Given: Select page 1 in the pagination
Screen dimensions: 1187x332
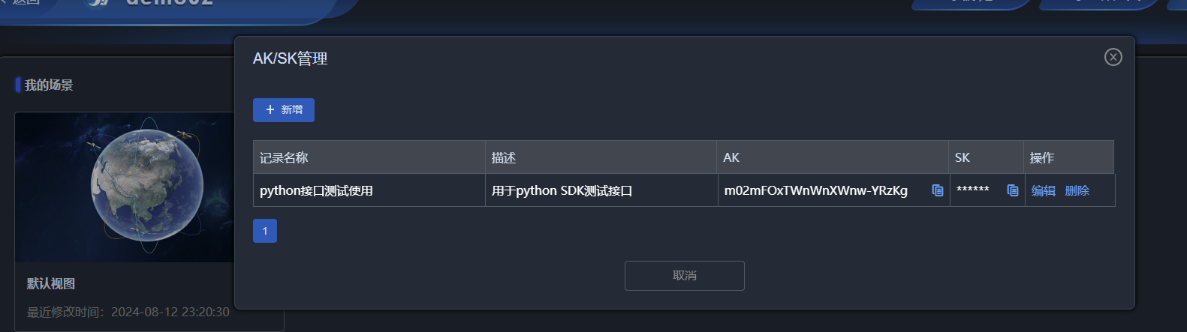Looking at the screenshot, I should 265,231.
